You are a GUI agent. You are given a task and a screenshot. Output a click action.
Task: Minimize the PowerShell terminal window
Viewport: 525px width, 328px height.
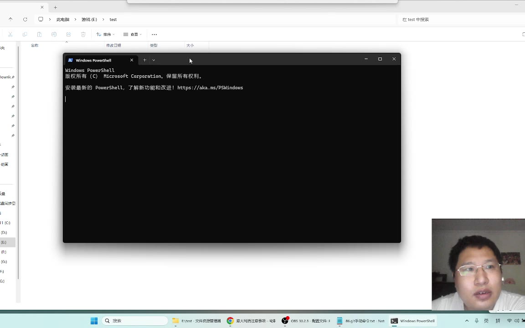[x=366, y=59]
